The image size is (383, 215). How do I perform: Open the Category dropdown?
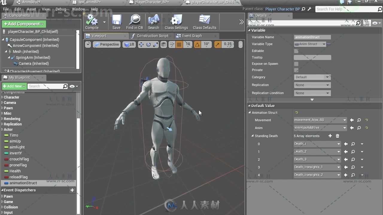point(312,77)
